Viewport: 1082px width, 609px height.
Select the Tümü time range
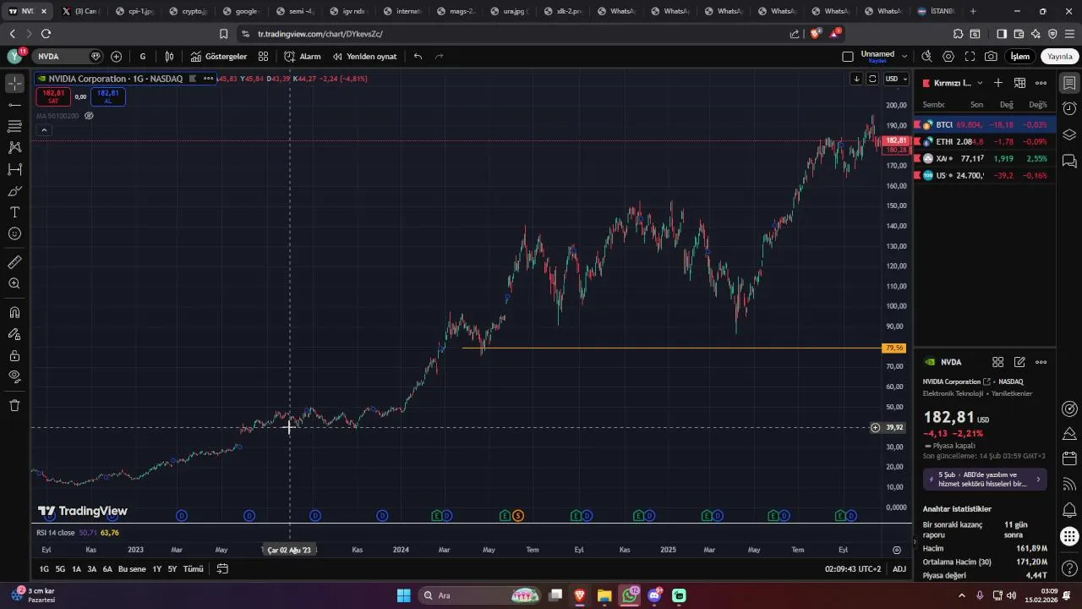(194, 569)
